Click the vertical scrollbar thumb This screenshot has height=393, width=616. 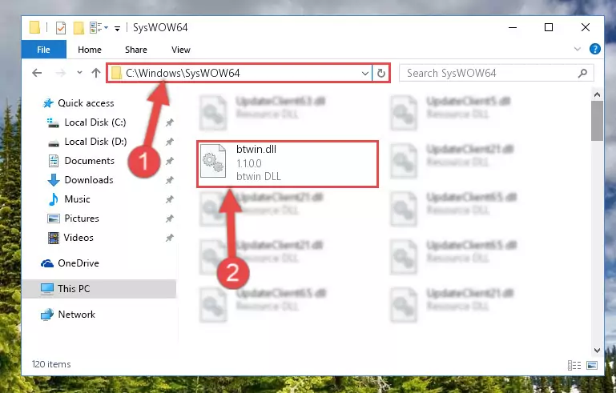597,121
